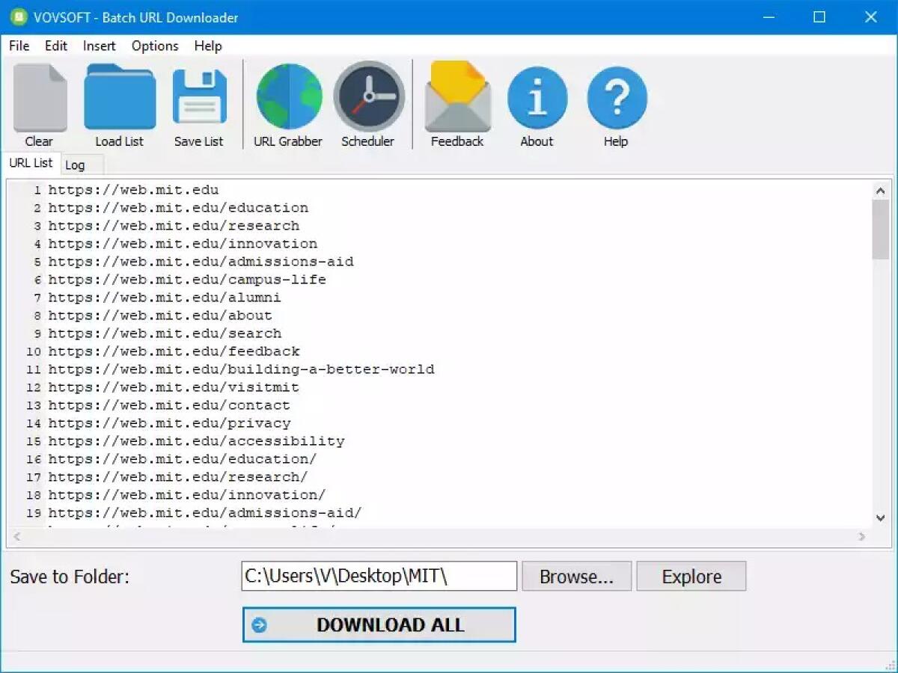The image size is (898, 673).
Task: Send Feedback to VOVSOFT
Action: [x=457, y=97]
